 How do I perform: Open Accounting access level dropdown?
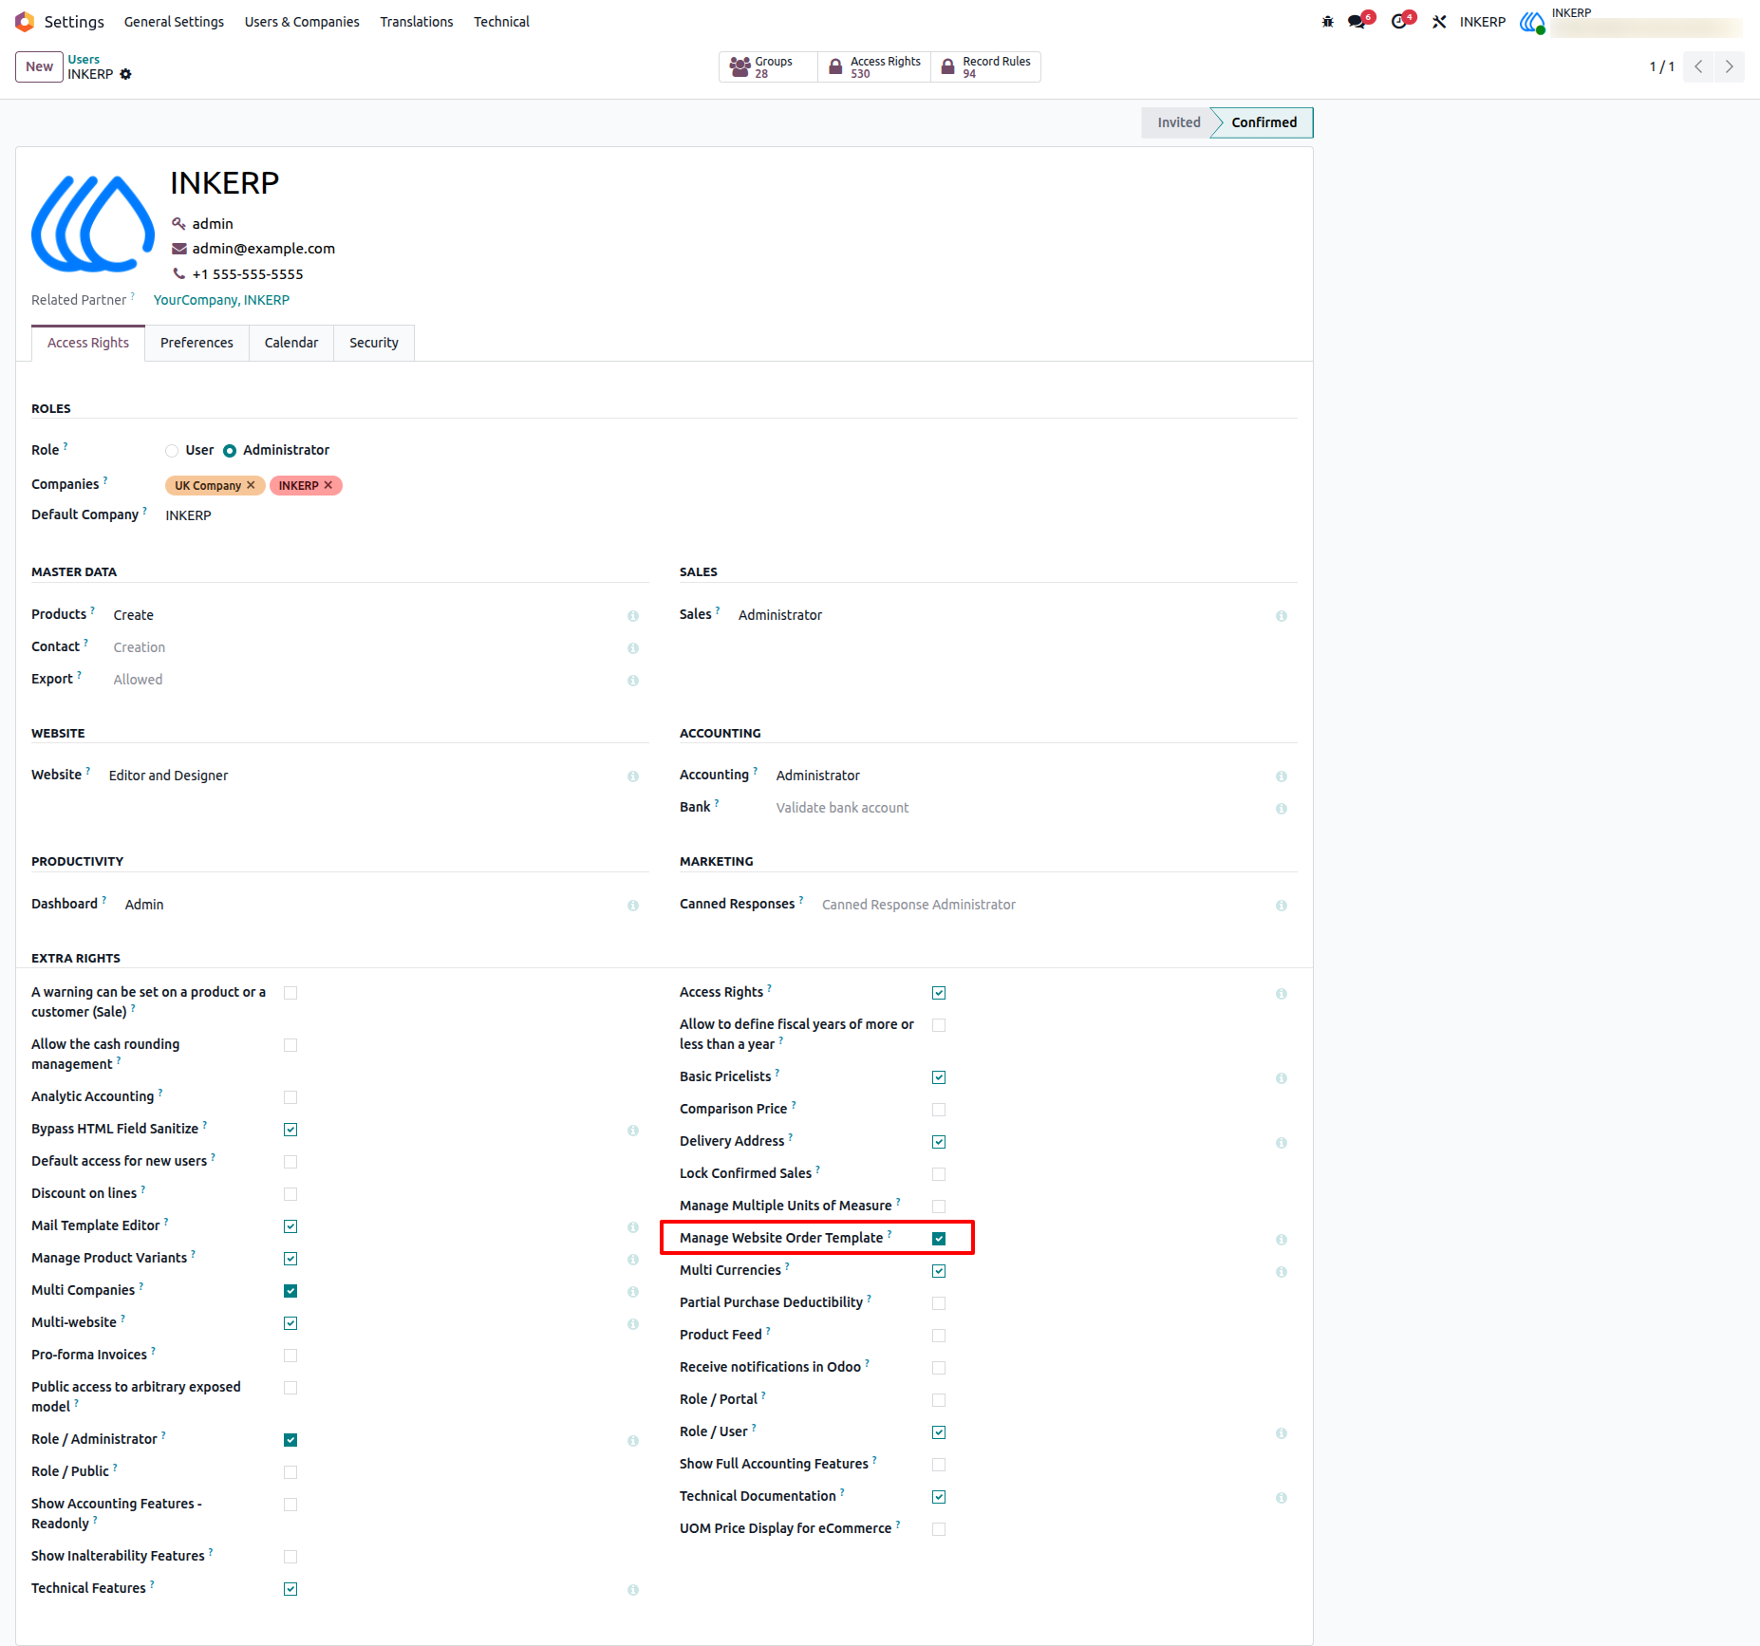click(1020, 776)
